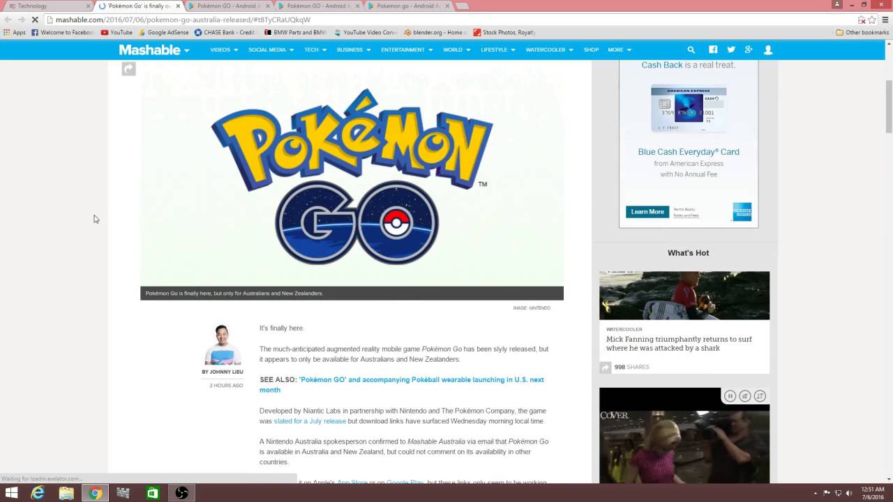
Task: Pause the sidebar video player
Action: (x=730, y=396)
